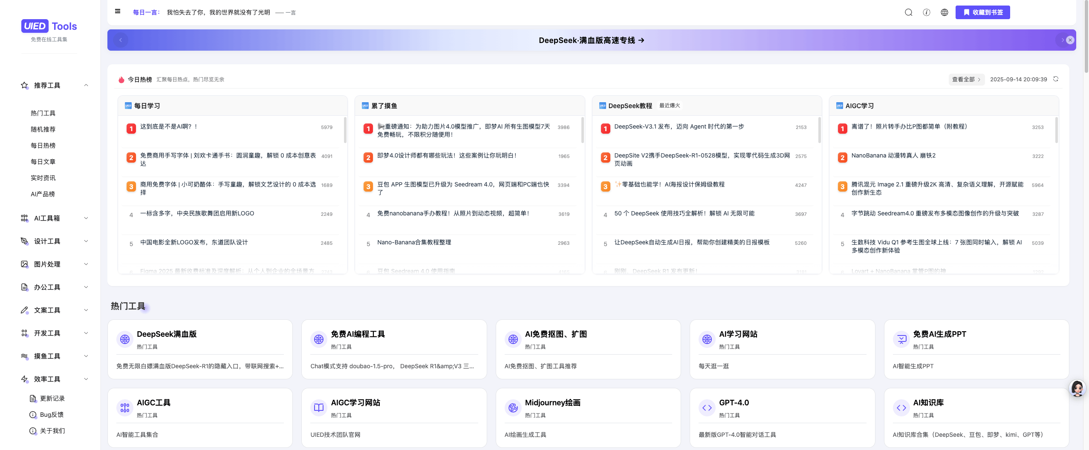This screenshot has width=1089, height=450.
Task: Expand the AI工具箱 sidebar section
Action: [x=86, y=218]
